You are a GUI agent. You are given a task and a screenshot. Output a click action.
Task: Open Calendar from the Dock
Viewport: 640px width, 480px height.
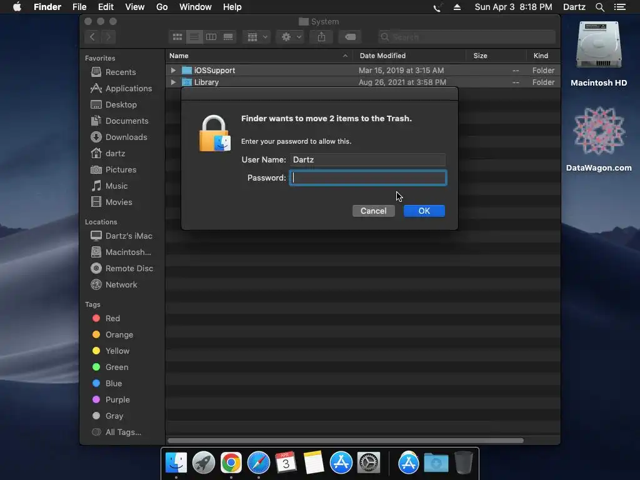click(286, 462)
